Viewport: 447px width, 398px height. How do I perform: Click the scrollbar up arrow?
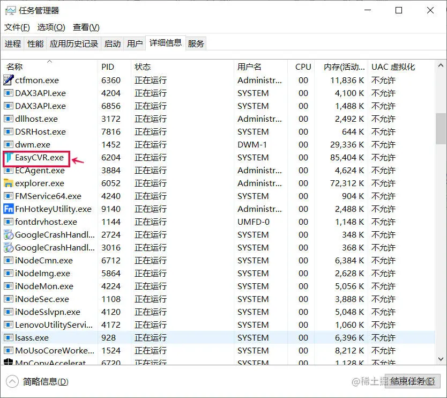click(441, 65)
